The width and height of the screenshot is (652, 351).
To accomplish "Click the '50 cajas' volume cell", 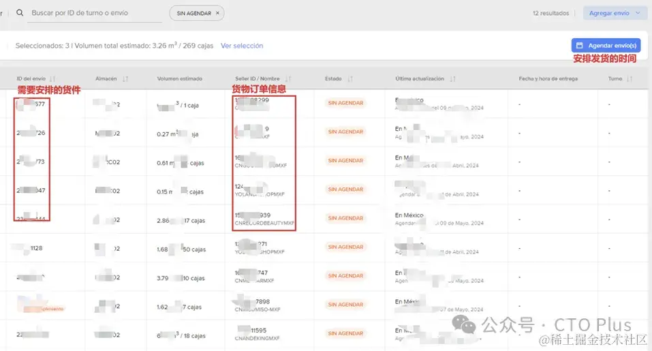I will point(181,249).
